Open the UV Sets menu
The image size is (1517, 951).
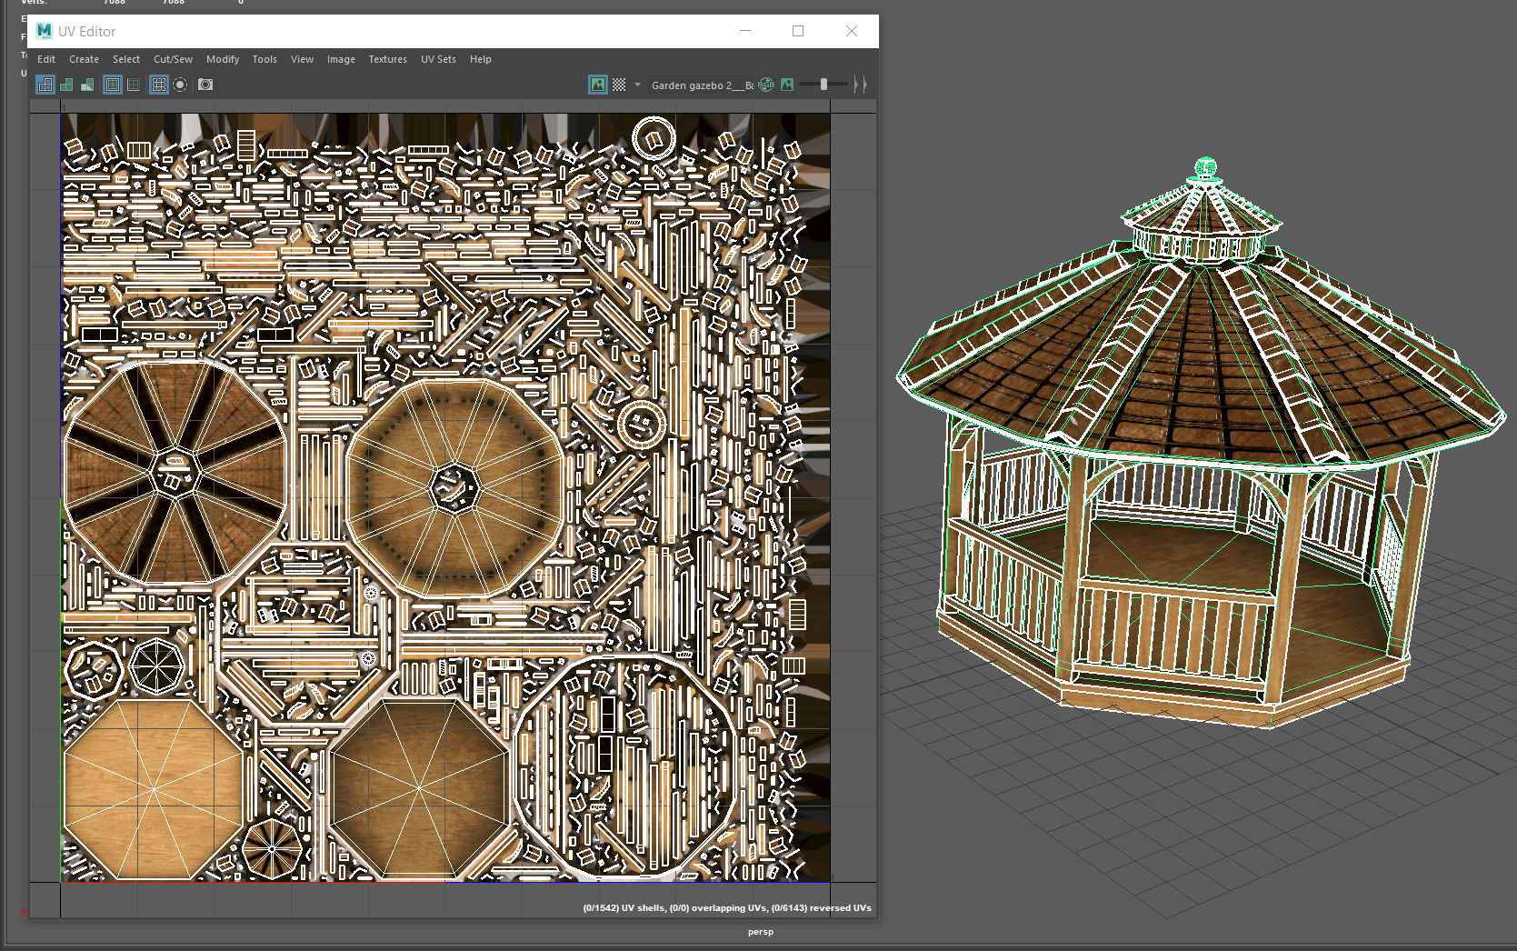[438, 59]
